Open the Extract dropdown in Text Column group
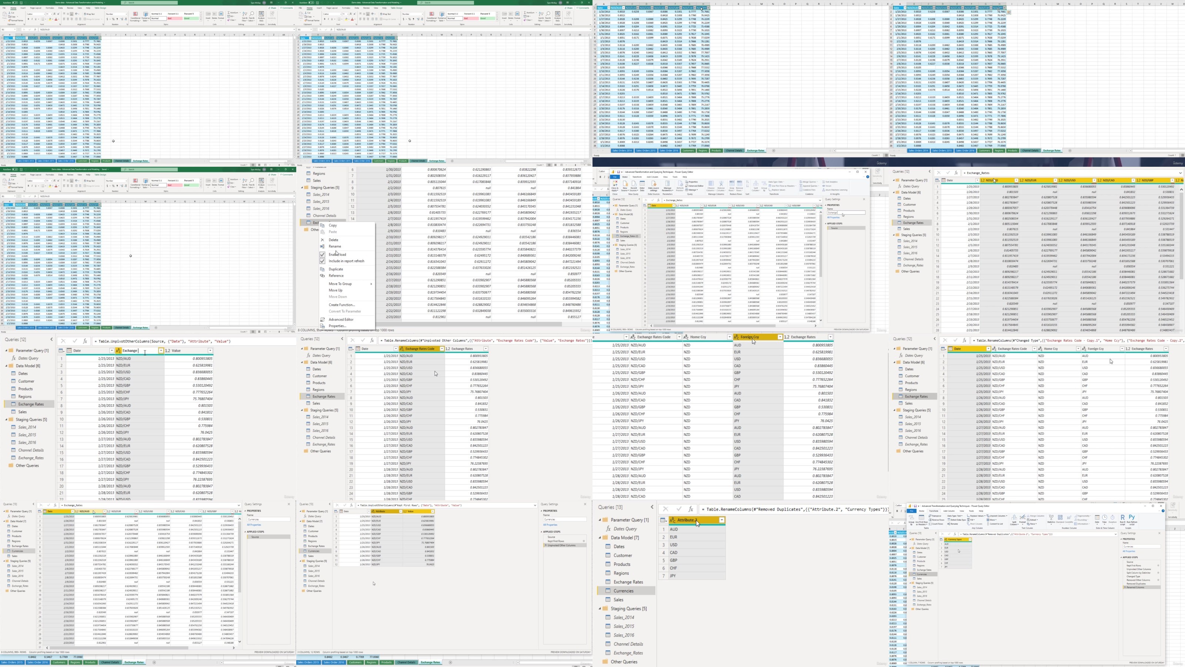 click(1032, 520)
